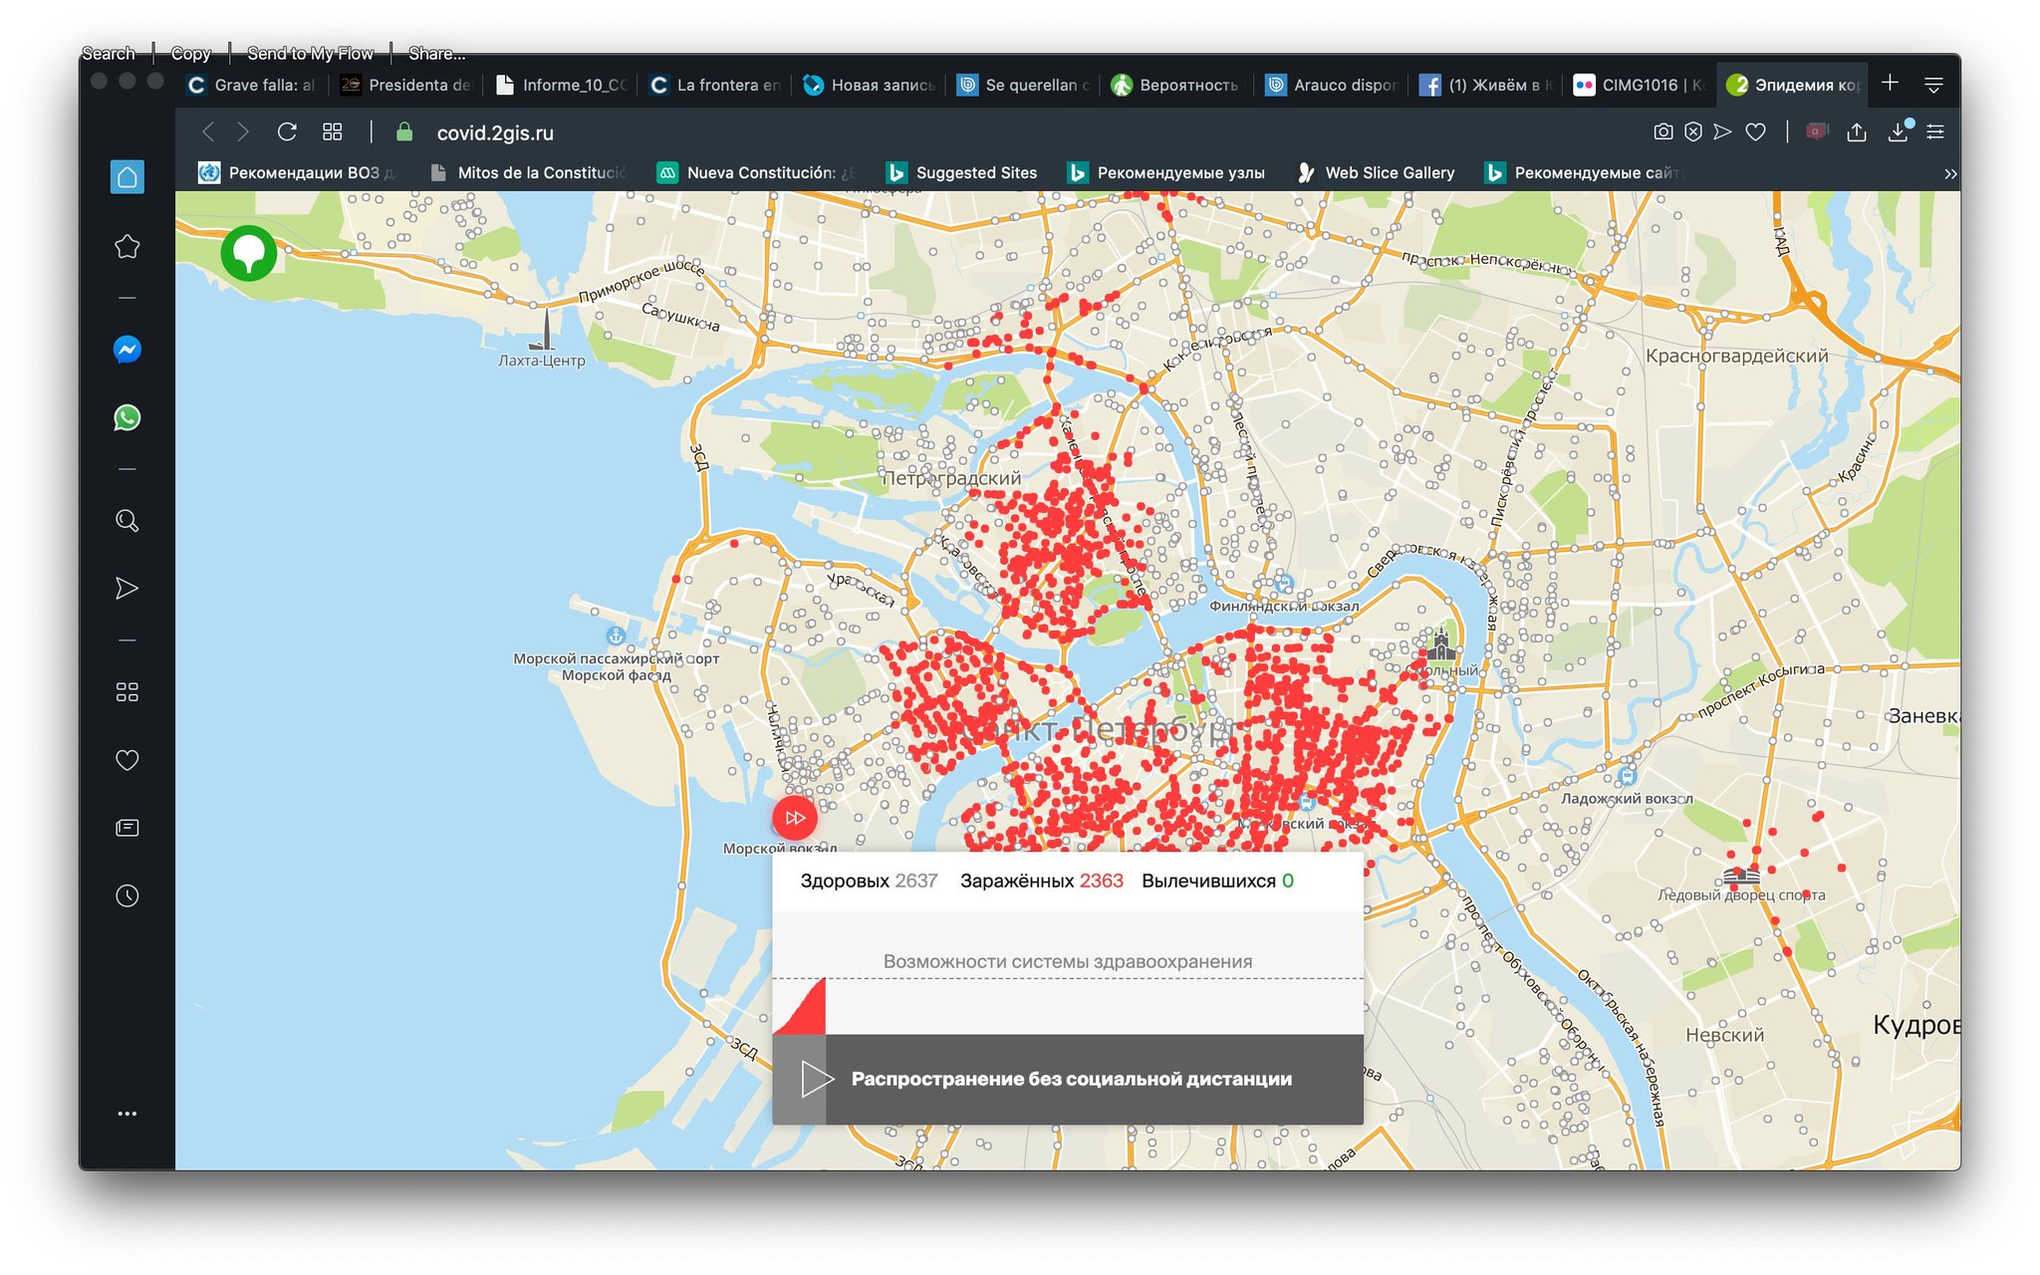Open ad blocker shield icon
The height and width of the screenshot is (1275, 2040).
pyautogui.click(x=1692, y=131)
